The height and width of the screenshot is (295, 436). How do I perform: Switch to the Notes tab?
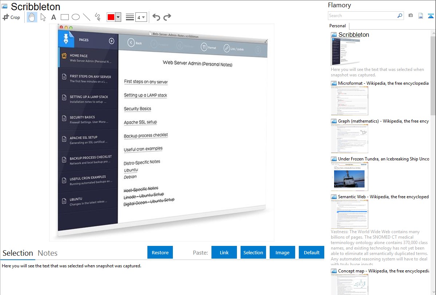(x=48, y=253)
